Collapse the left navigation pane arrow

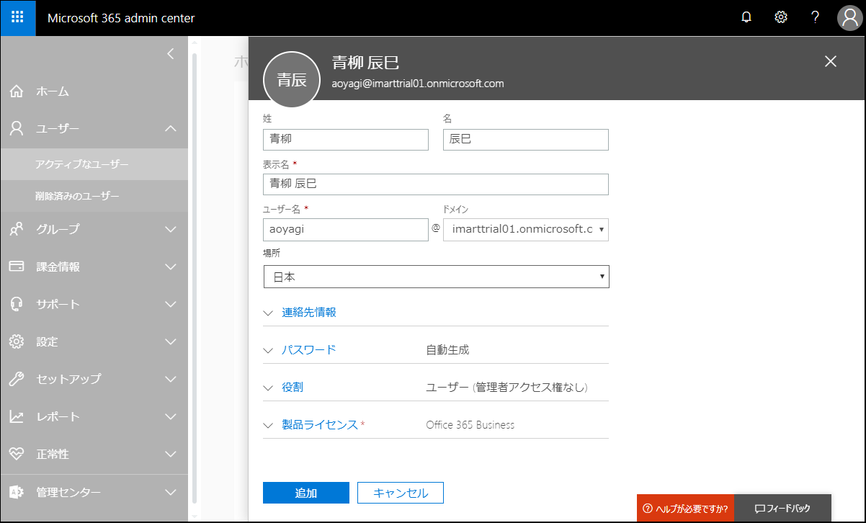pyautogui.click(x=170, y=53)
